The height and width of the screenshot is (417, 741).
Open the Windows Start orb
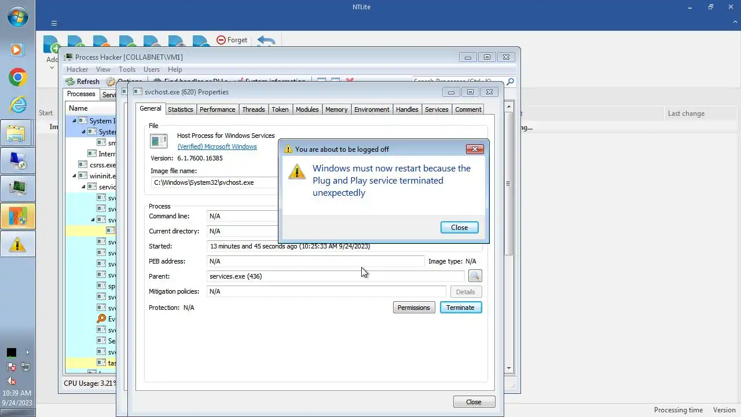[17, 16]
